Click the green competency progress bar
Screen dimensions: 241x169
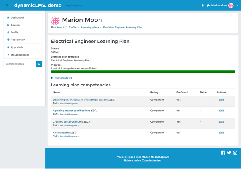[x=143, y=72]
